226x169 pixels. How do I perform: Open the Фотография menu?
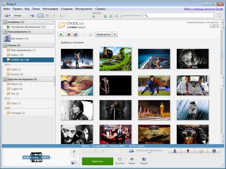pyautogui.click(x=50, y=8)
